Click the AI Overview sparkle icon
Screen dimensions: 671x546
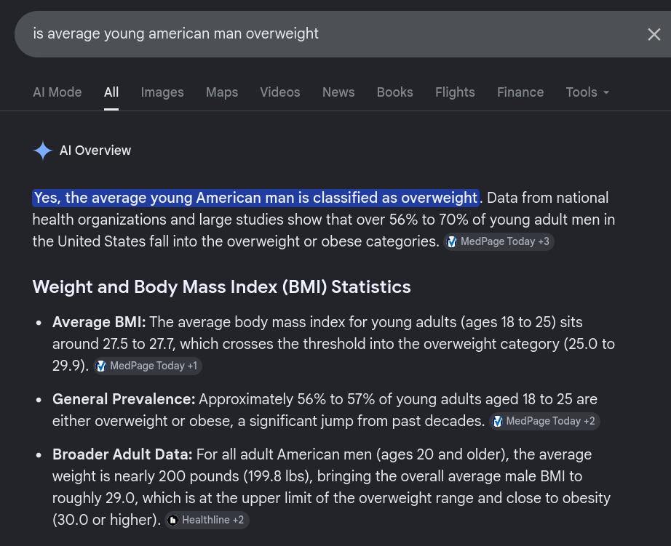(43, 150)
